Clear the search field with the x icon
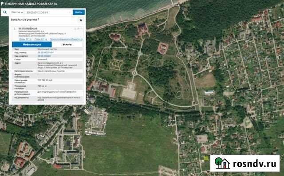284x176 pixels. (70, 12)
